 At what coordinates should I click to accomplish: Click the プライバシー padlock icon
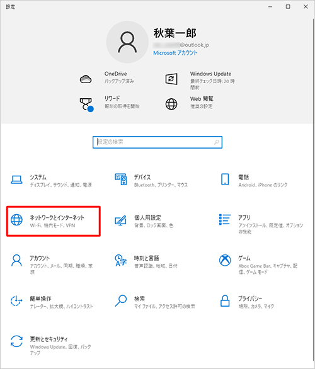point(225,301)
